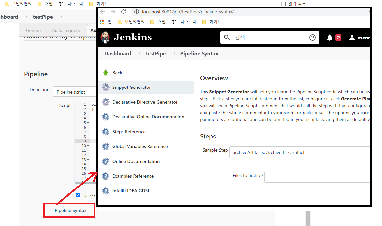382x226 pixels.
Task: Click the browser address bar URL
Action: click(188, 12)
